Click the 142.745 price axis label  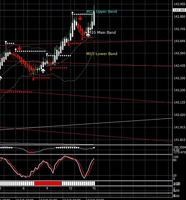[179, 29]
